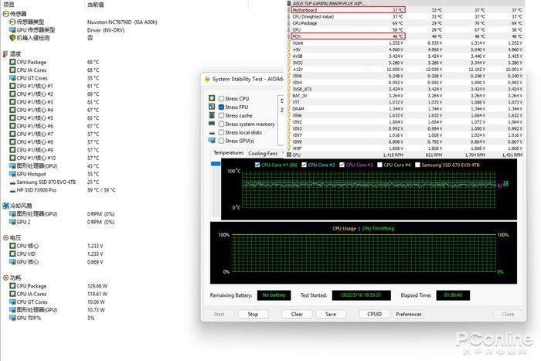Screen dimensions: 541x361
Task: Click the shield icon of 机箱入侵检测
Action: (x=12, y=38)
